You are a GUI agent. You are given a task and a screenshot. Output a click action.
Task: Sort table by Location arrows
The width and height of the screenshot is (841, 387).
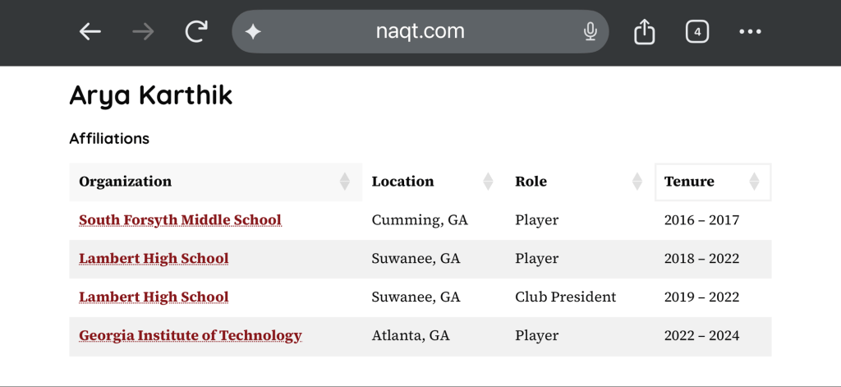(488, 182)
